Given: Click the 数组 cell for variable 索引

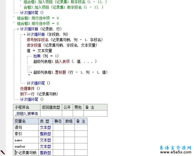Looking at the screenshot, I should 69,134.
